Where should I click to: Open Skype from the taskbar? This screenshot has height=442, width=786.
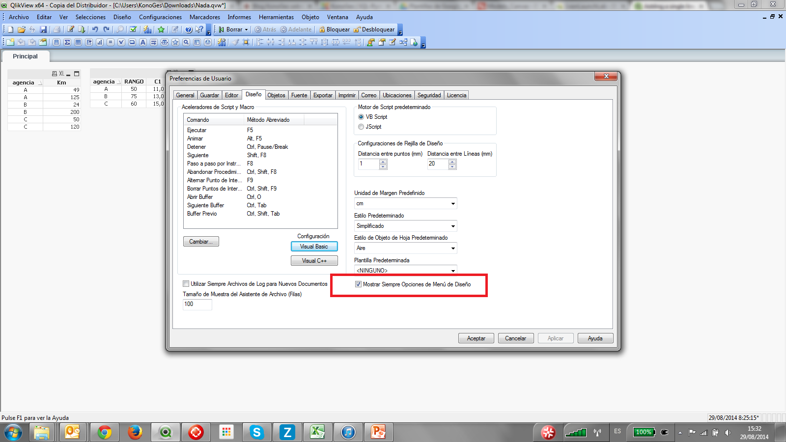coord(256,432)
